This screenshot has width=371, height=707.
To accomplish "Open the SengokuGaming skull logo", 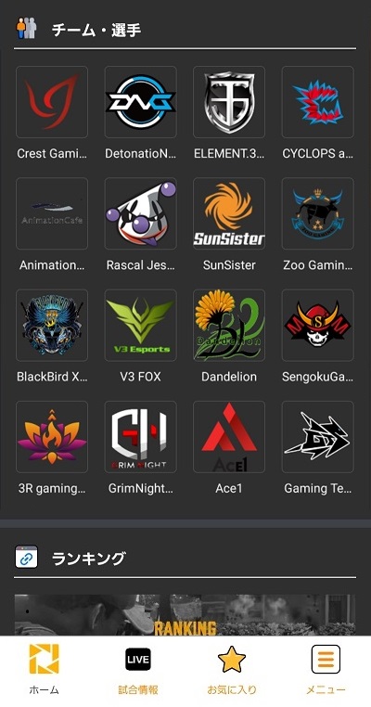I will pyautogui.click(x=318, y=326).
